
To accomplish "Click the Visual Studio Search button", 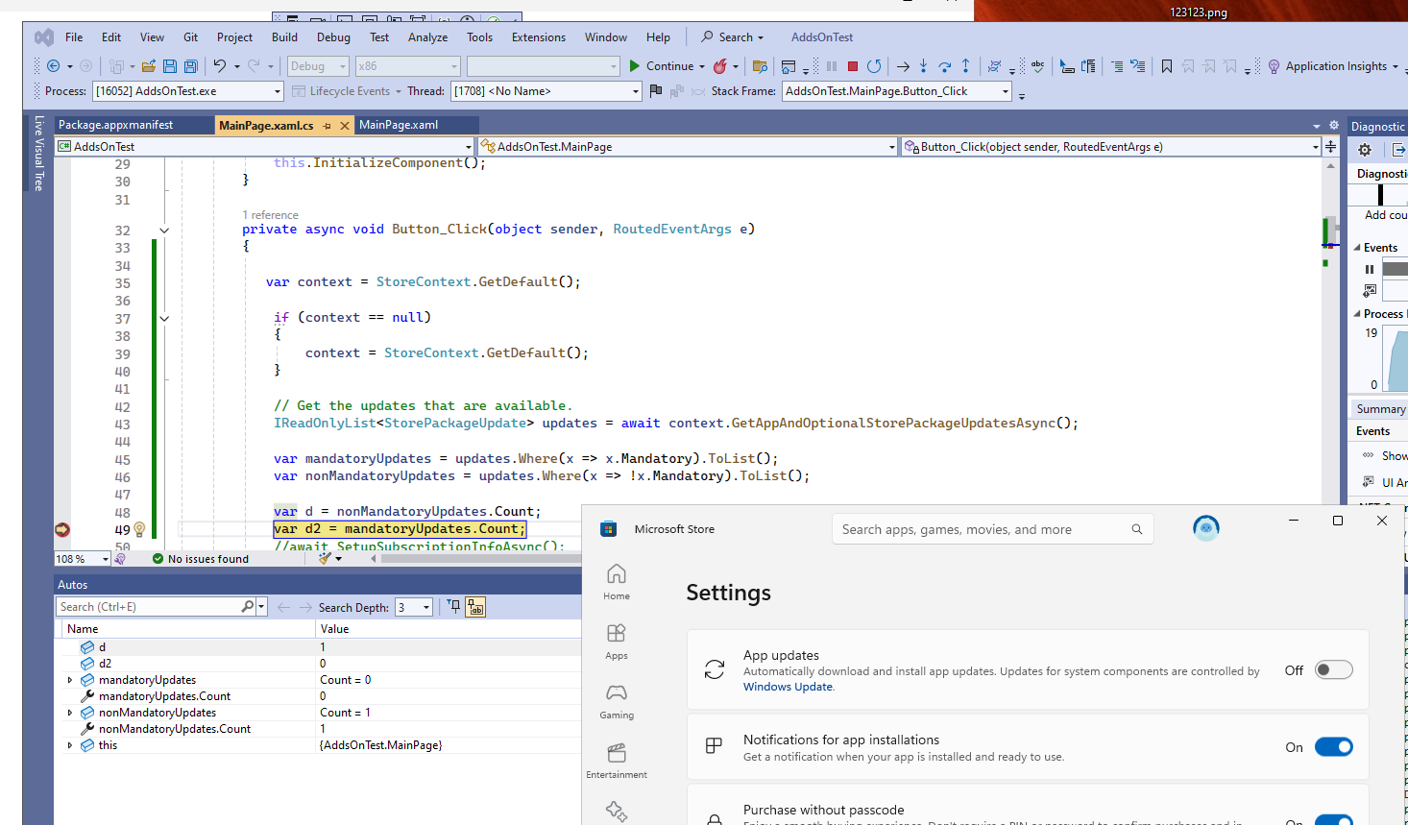I will [x=732, y=37].
